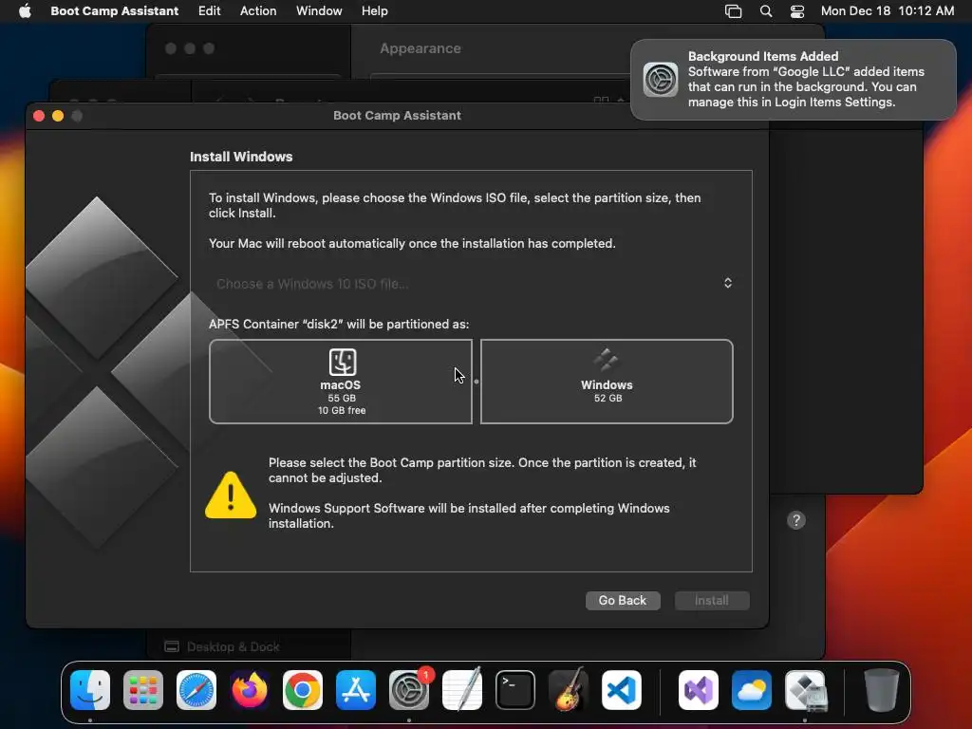Click the partition size divider handle
This screenshot has height=729, width=972.
(x=477, y=382)
